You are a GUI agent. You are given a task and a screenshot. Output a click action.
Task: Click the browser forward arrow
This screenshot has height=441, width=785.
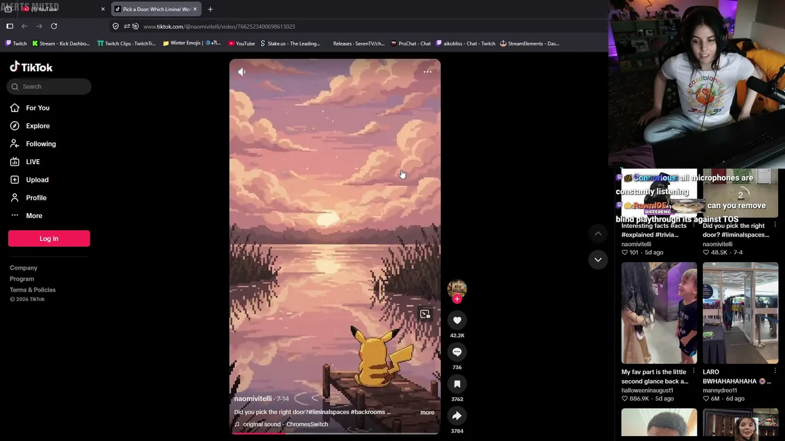tap(39, 26)
